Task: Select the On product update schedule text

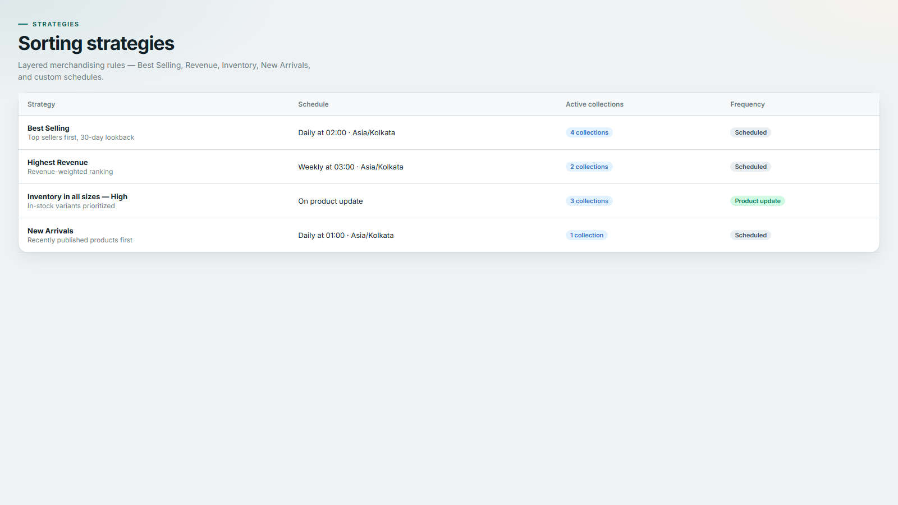Action: point(331,201)
